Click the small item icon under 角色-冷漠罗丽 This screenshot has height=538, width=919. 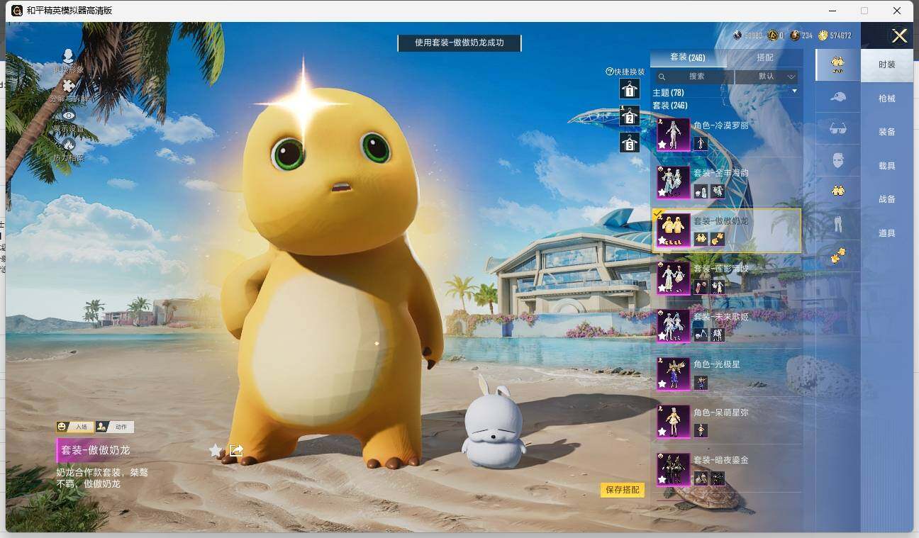[701, 144]
